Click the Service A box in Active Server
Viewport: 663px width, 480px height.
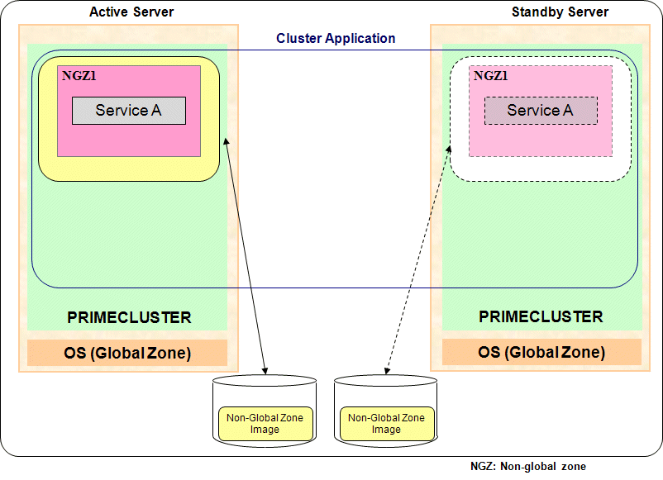[x=128, y=111]
